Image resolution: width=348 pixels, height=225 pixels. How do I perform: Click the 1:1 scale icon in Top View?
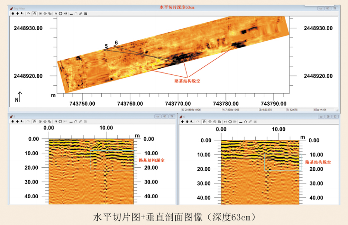coord(56,14)
